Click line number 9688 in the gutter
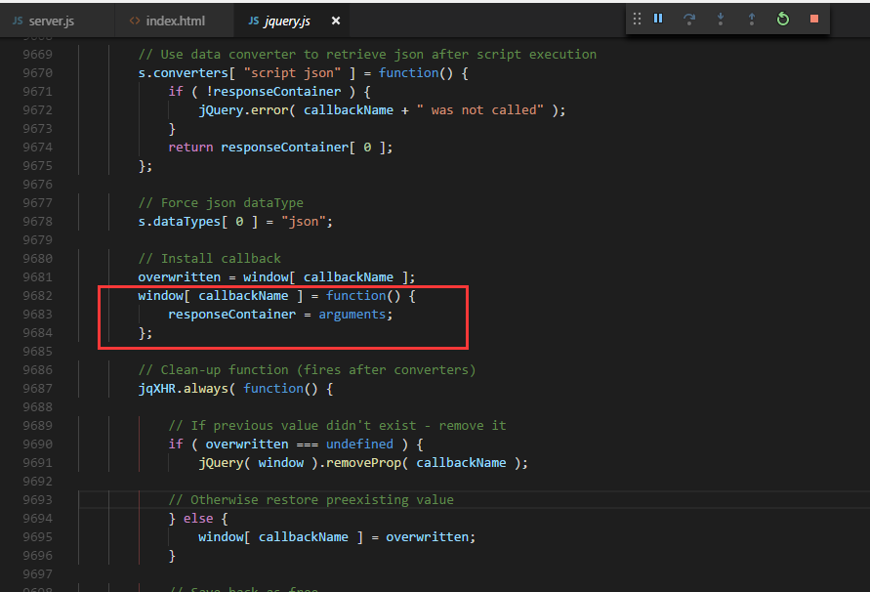The image size is (870, 592). coord(38,407)
